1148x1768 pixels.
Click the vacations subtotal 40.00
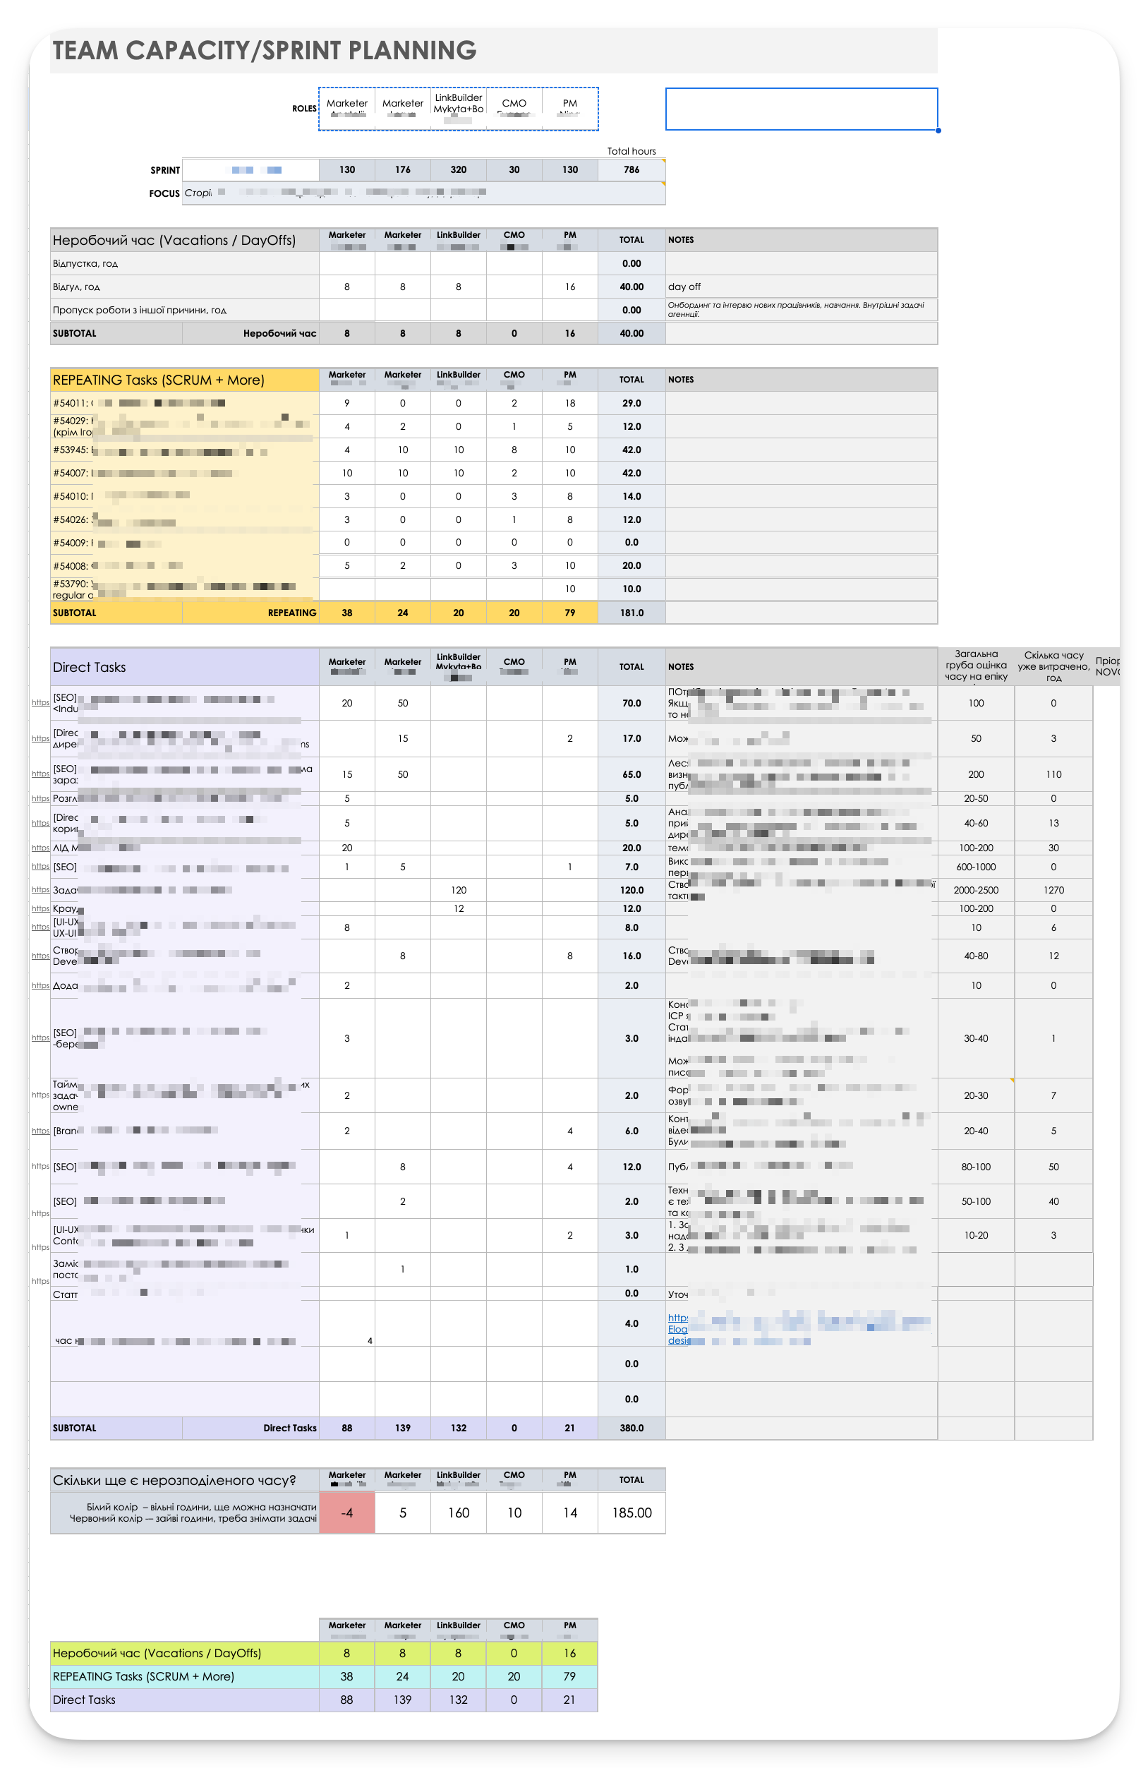[632, 334]
